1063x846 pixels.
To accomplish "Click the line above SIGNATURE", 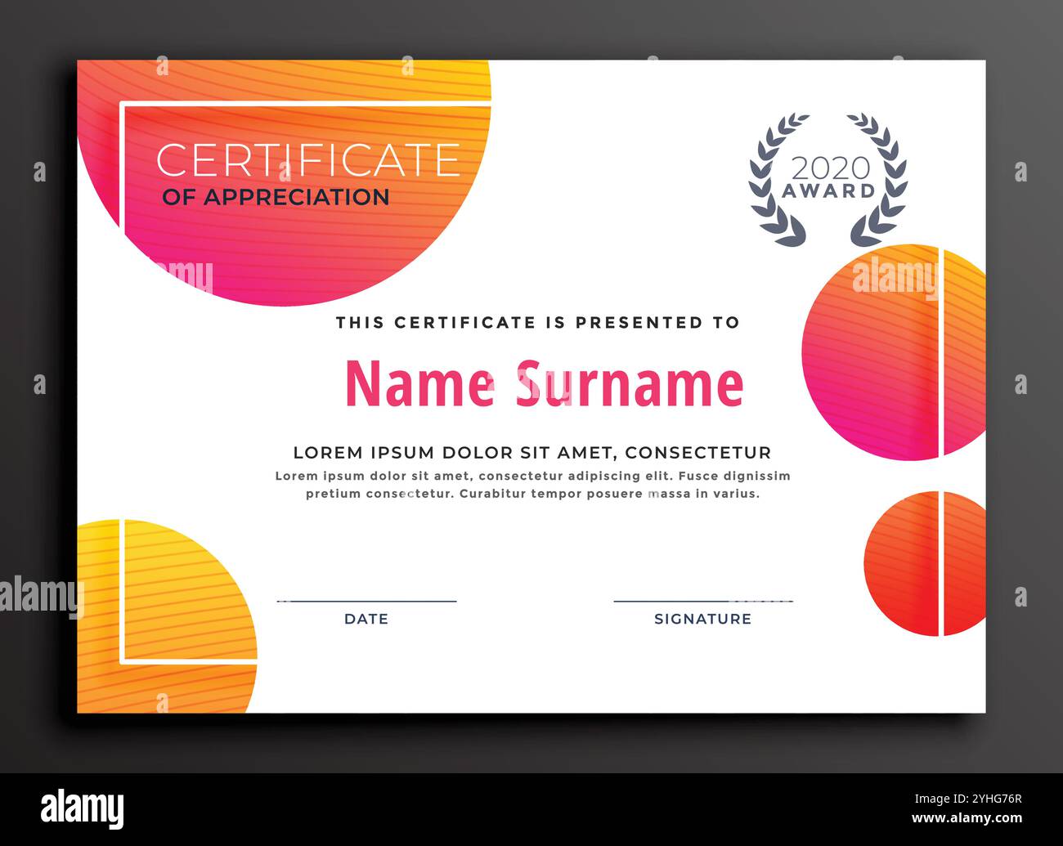I will 703,602.
